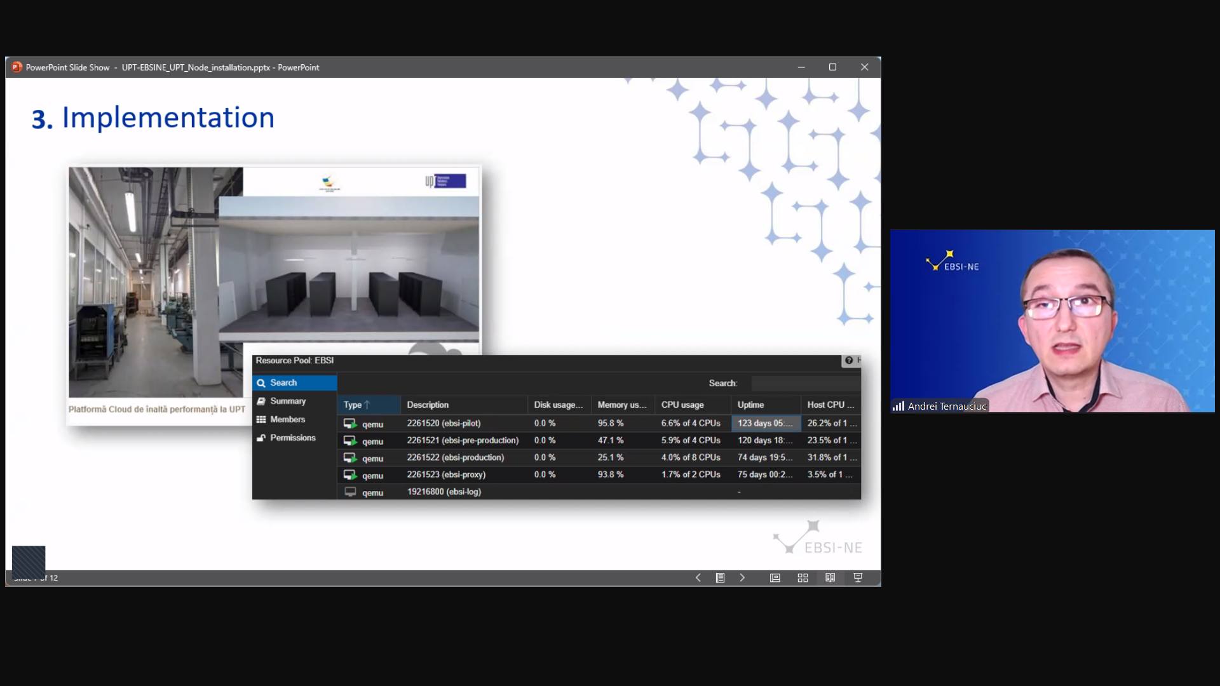This screenshot has height=686, width=1220.
Task: Open Summary item in pool sidebar
Action: tap(288, 401)
